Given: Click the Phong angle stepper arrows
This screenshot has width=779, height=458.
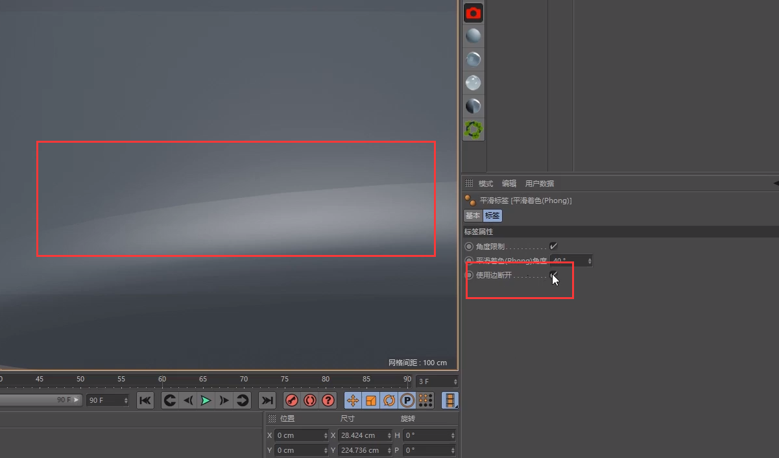Looking at the screenshot, I should tap(590, 261).
